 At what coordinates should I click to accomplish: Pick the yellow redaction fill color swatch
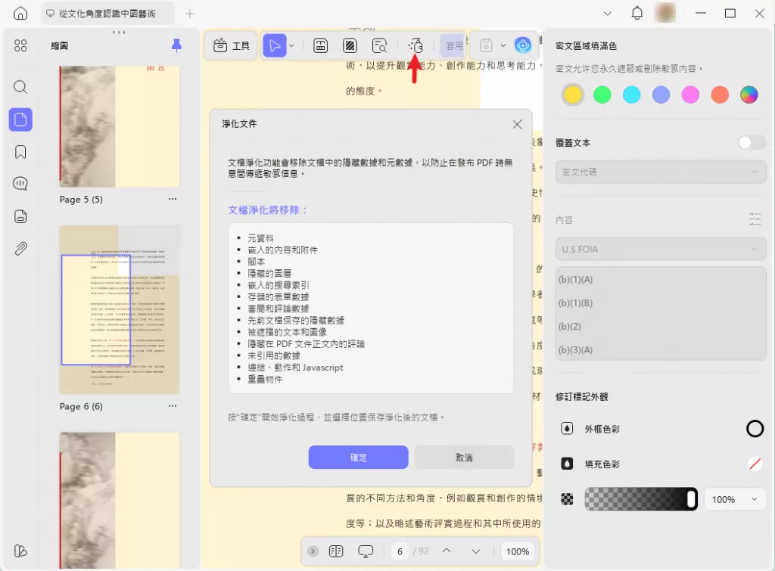coord(573,94)
